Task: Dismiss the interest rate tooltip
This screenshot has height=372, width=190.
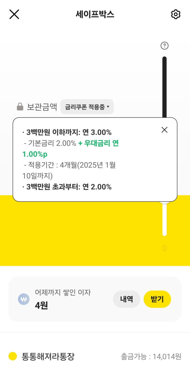Action: click(x=164, y=130)
